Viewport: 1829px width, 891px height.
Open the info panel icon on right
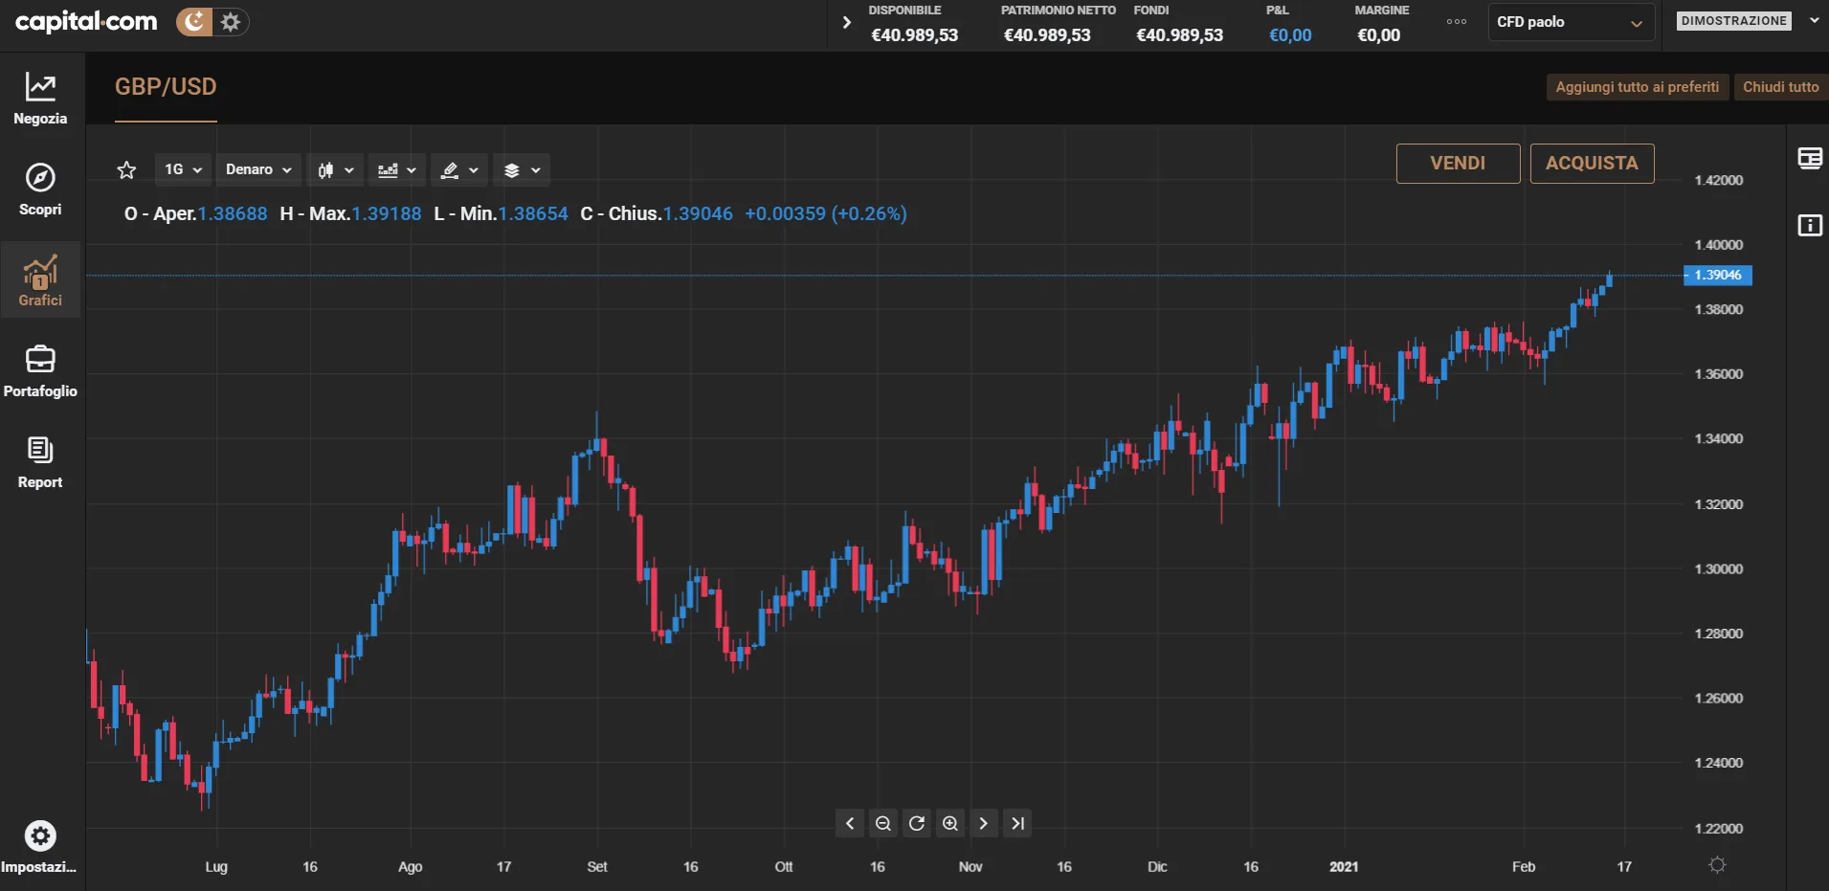point(1810,226)
